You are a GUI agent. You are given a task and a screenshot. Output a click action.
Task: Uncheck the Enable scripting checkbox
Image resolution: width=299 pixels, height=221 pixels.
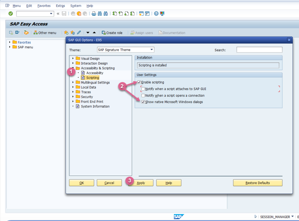click(x=139, y=82)
